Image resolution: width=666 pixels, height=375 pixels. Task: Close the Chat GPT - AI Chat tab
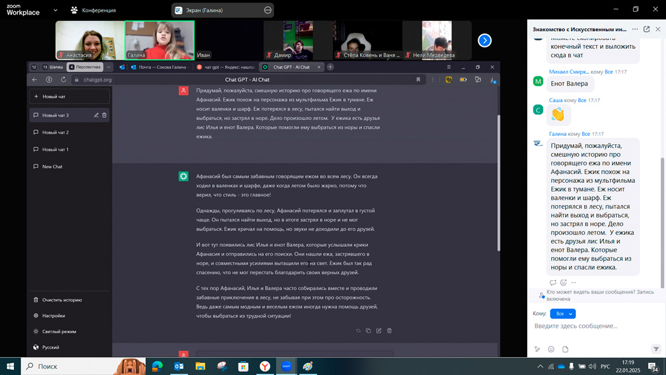(x=319, y=67)
